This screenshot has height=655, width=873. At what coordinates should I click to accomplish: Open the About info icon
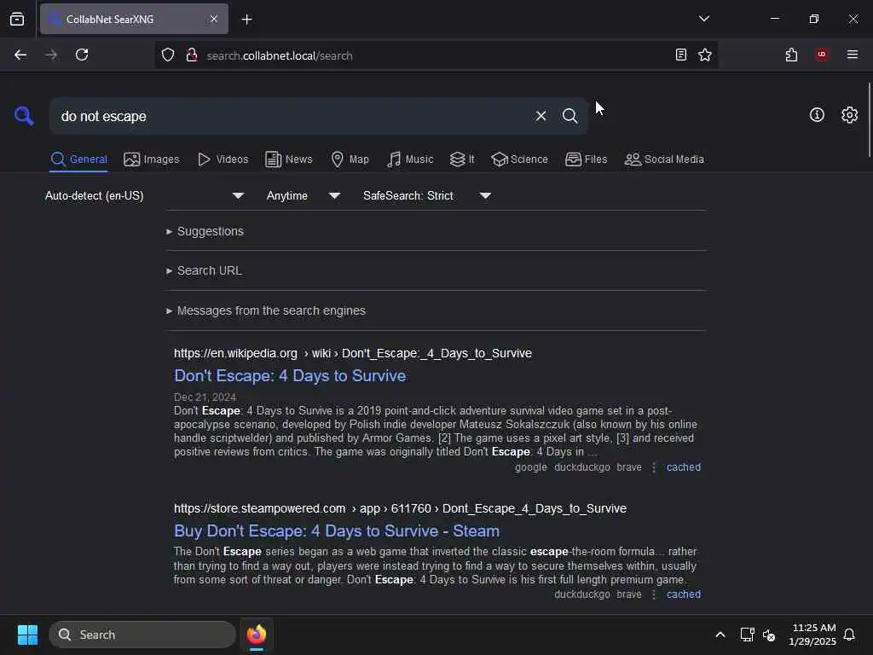pos(816,115)
